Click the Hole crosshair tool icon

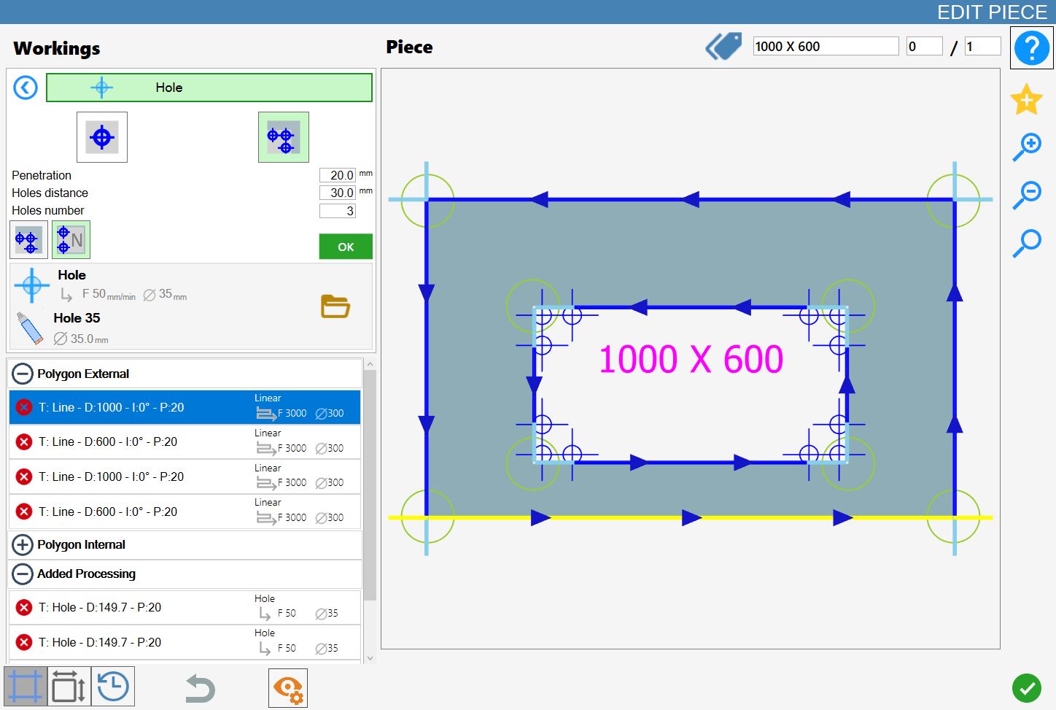31,285
